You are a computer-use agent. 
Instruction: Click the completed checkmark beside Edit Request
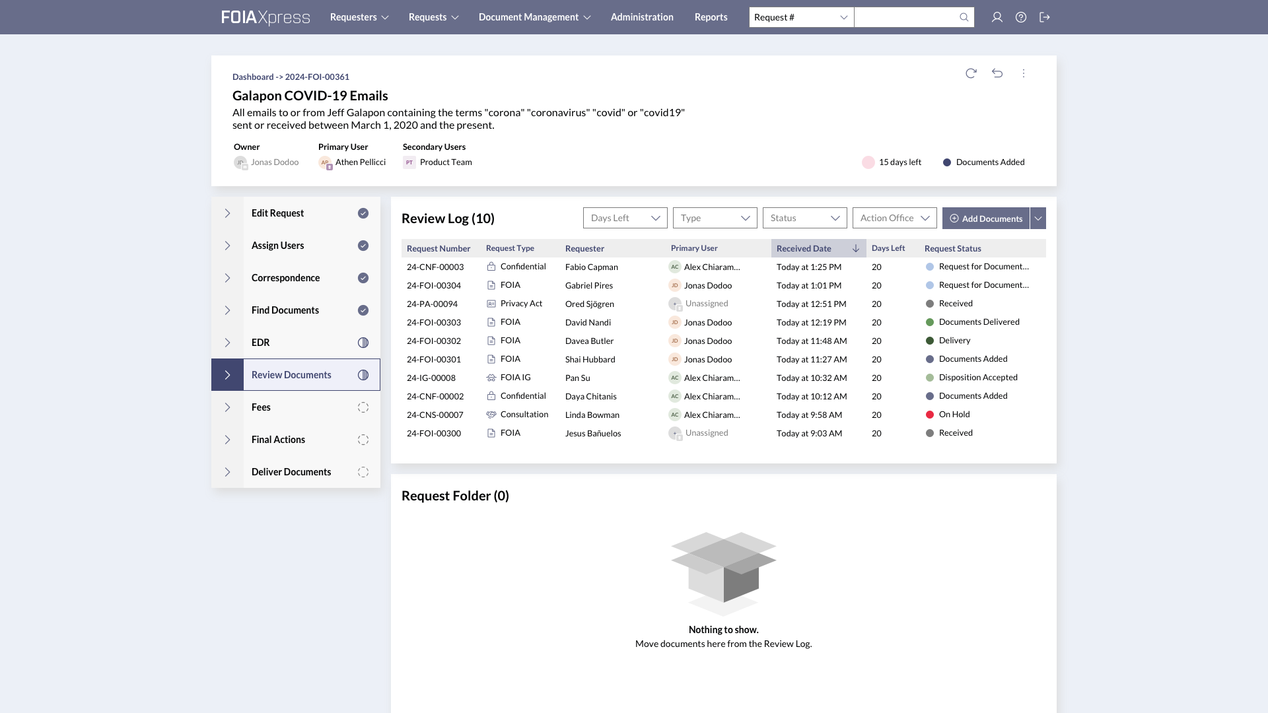click(x=363, y=213)
